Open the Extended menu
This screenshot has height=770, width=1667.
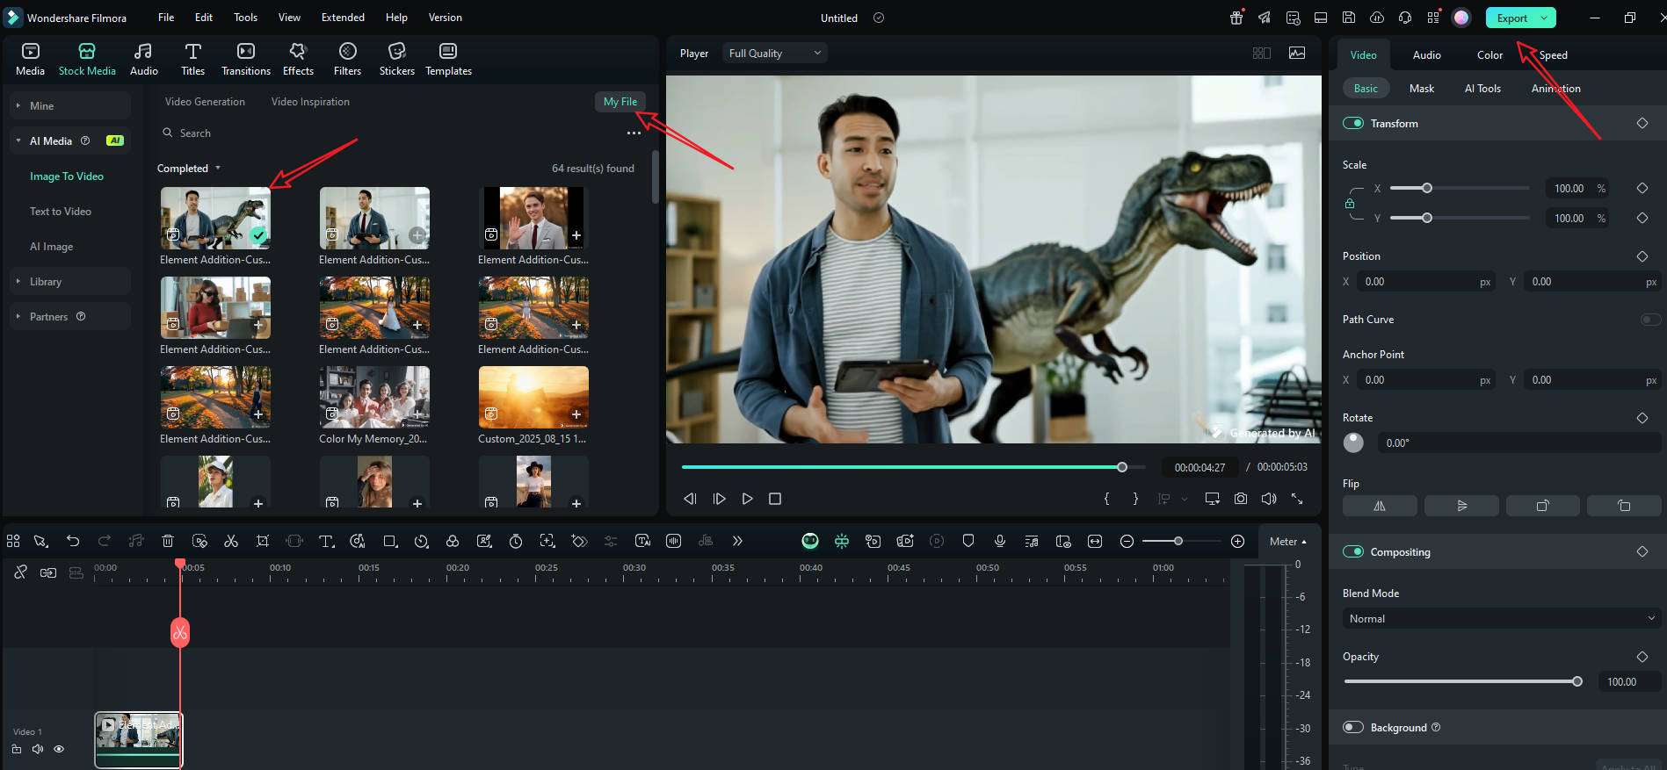tap(343, 18)
